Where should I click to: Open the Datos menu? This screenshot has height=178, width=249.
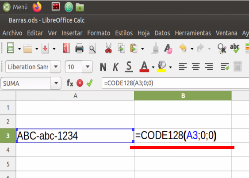coord(162,33)
